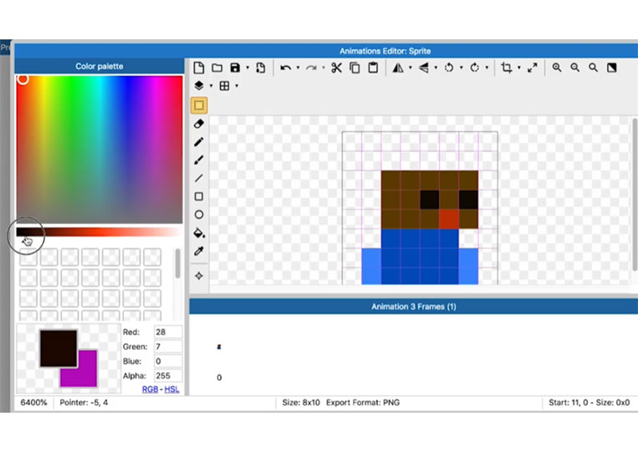638x452 pixels.
Task: Select the Brush tool
Action: point(199,160)
